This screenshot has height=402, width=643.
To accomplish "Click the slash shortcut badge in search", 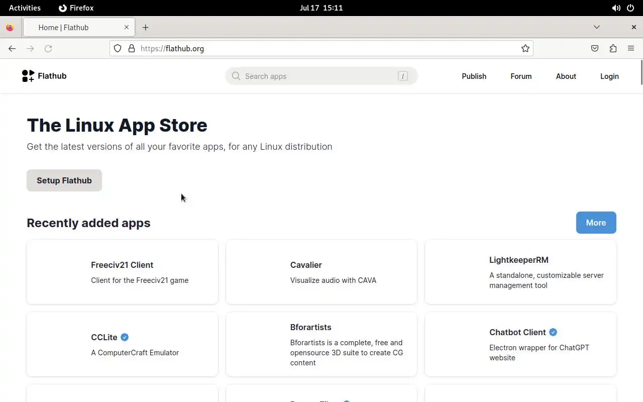I will click(402, 76).
